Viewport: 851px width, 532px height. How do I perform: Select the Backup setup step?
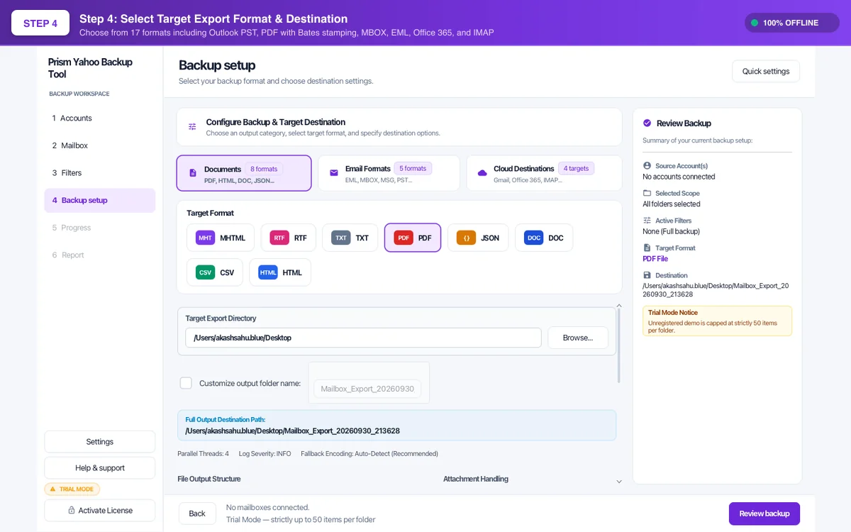tap(100, 200)
